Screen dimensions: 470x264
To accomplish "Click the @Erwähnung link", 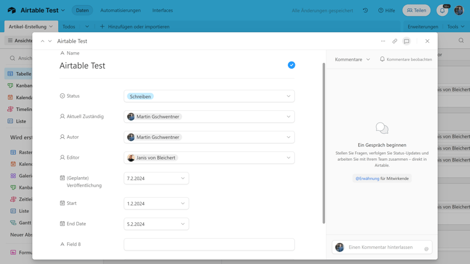I will pos(367,178).
